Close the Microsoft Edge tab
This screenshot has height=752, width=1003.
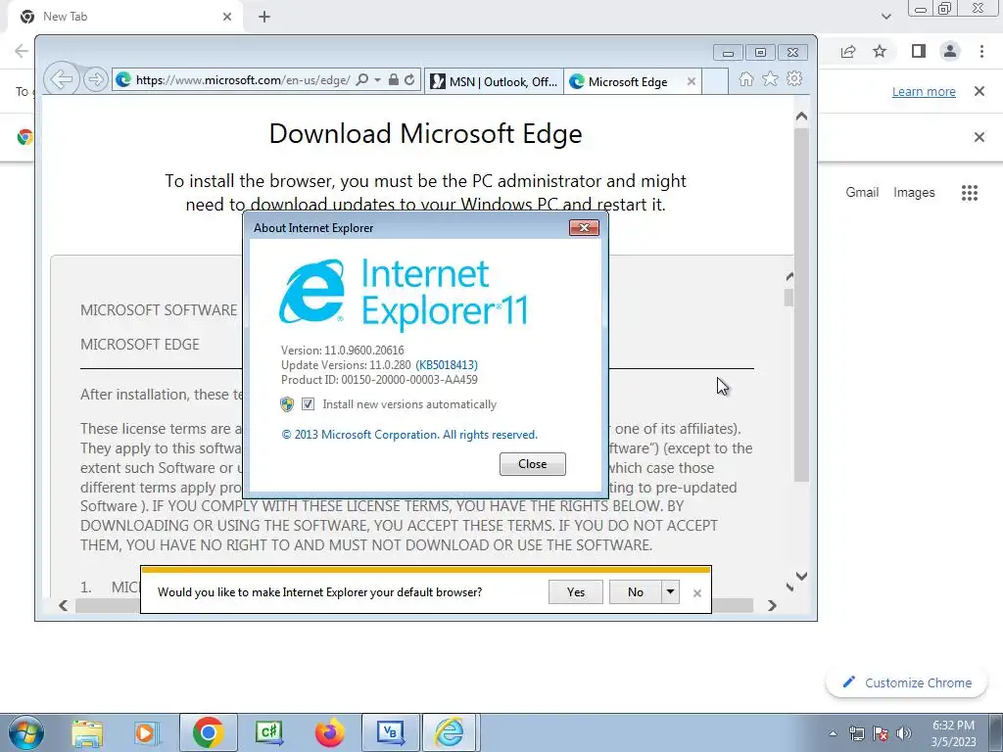[691, 82]
